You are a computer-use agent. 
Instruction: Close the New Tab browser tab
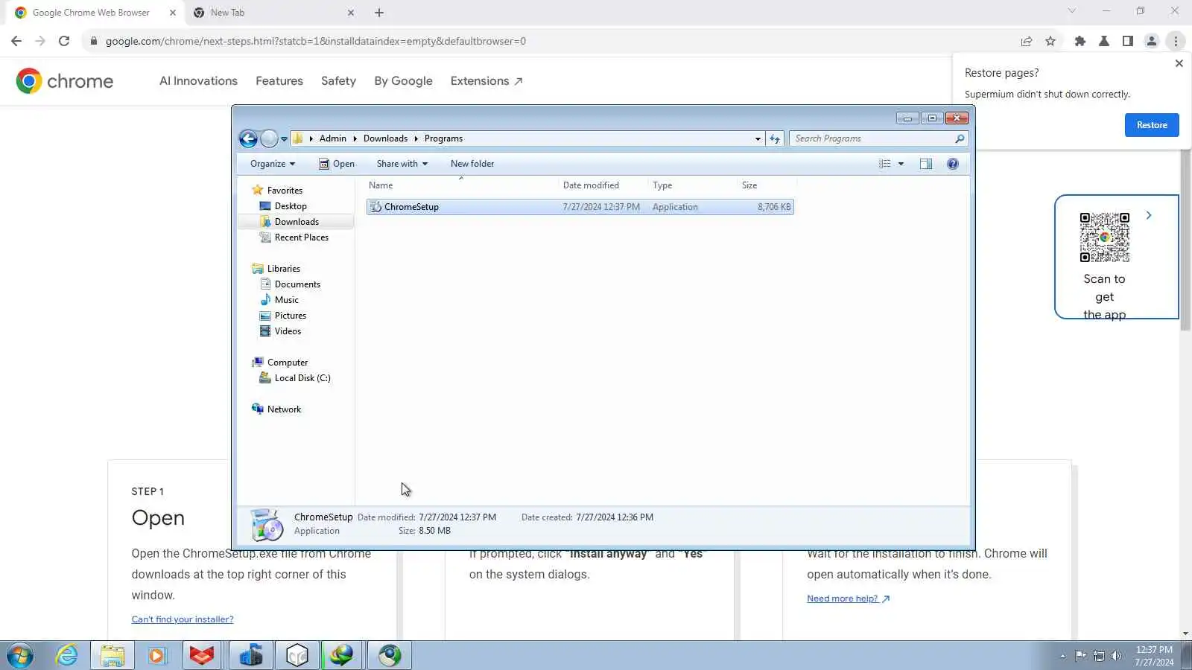tap(351, 13)
